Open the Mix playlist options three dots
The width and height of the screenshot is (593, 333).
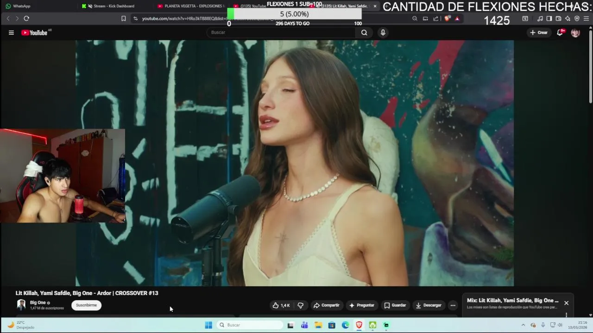click(566, 315)
